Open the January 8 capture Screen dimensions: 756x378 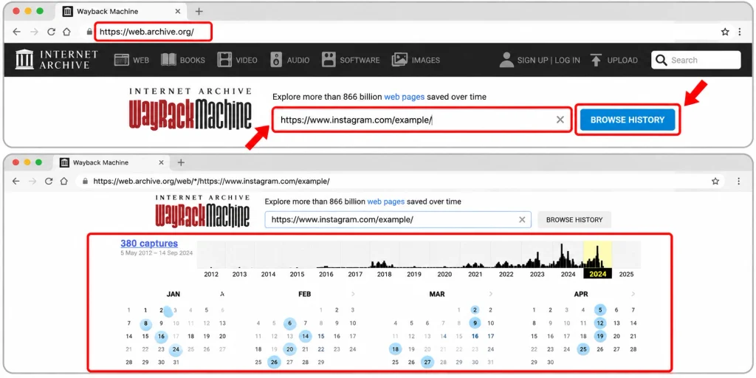tap(145, 323)
